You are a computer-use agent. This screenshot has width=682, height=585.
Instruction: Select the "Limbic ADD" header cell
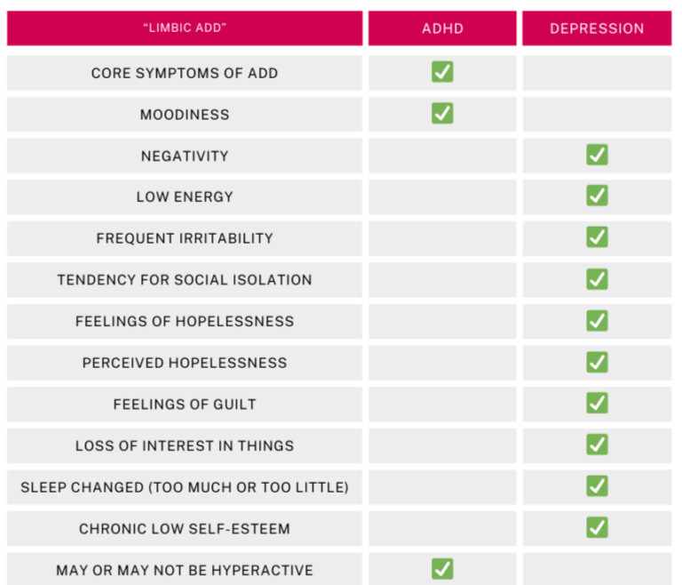pyautogui.click(x=185, y=28)
